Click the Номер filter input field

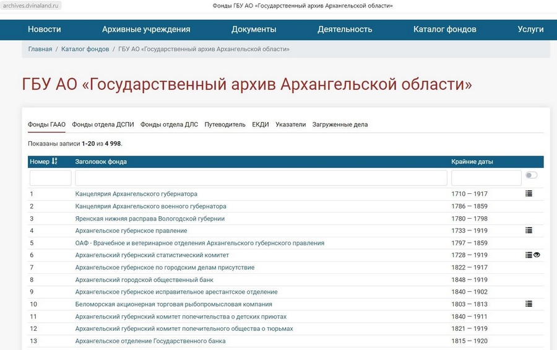coord(51,178)
